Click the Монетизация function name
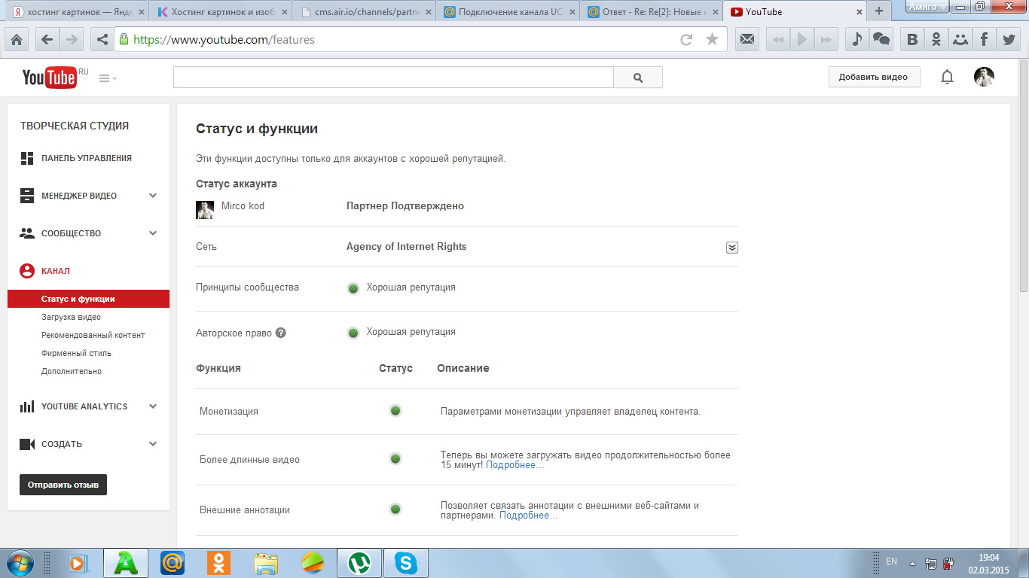Screen dimensions: 1029x578 229,412
